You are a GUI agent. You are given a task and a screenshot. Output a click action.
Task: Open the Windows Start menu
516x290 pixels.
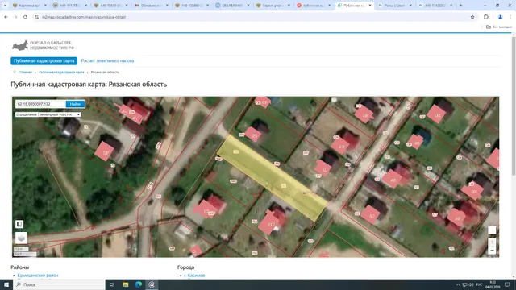[x=6, y=284]
